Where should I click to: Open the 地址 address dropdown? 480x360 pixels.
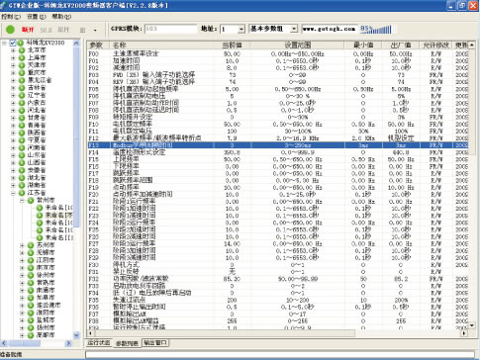241,30
